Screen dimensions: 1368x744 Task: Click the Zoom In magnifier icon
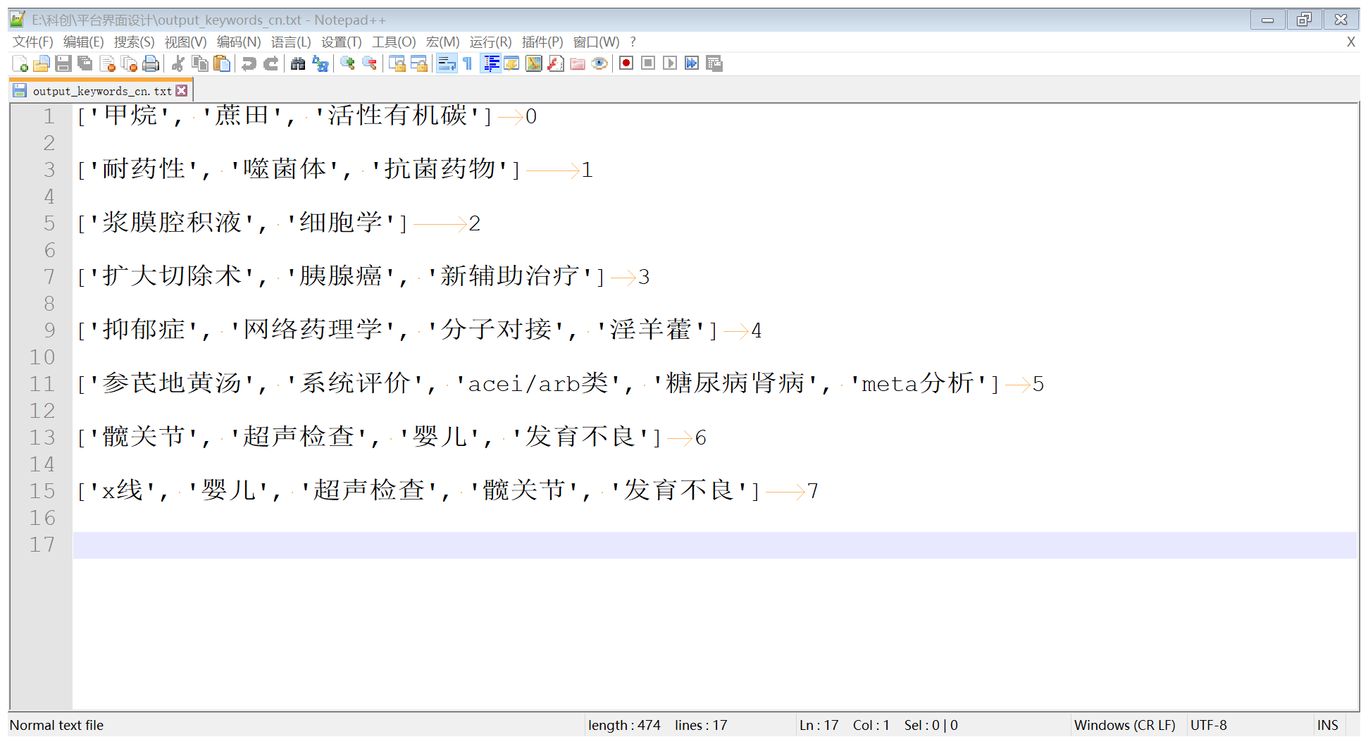pyautogui.click(x=347, y=64)
